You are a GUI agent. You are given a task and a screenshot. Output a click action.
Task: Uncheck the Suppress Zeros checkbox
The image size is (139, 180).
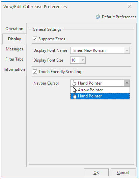coord(35,39)
